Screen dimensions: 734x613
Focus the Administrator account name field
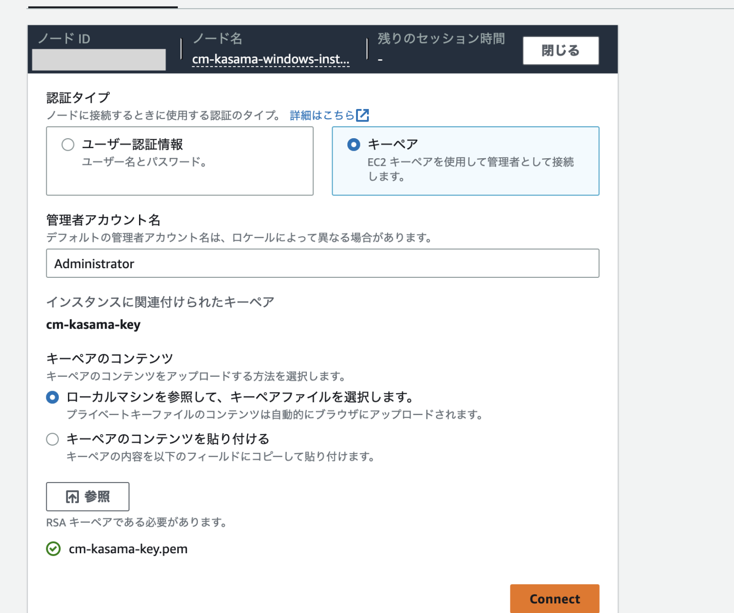point(323,263)
